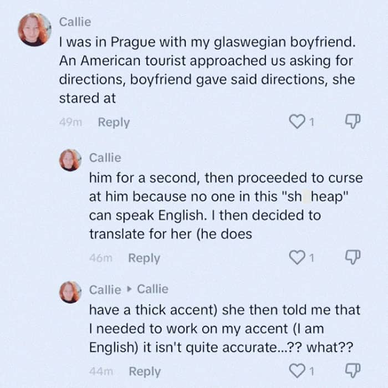
Task: Reply to the 49m comment
Action: 114,122
